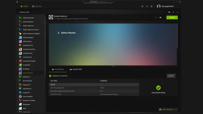Select Adobe Substance Designer icon
The width and height of the screenshot is (203, 114).
[x=20, y=33]
